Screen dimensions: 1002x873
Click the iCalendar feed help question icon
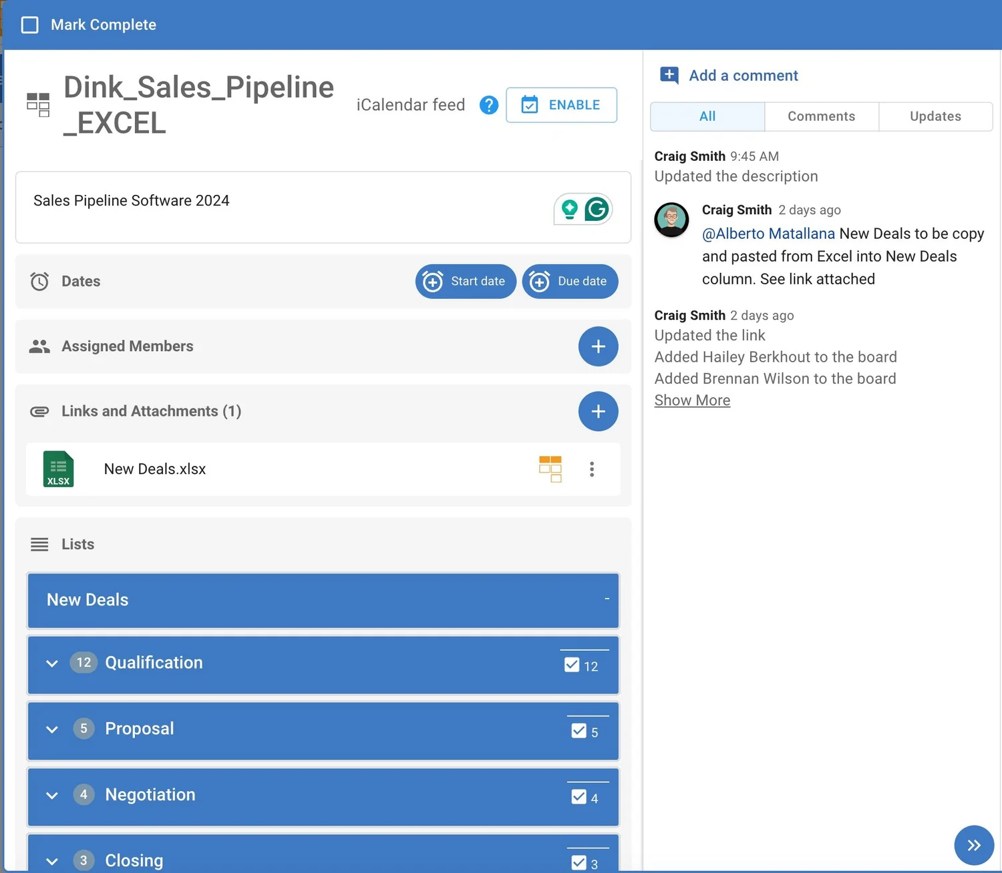(x=489, y=105)
